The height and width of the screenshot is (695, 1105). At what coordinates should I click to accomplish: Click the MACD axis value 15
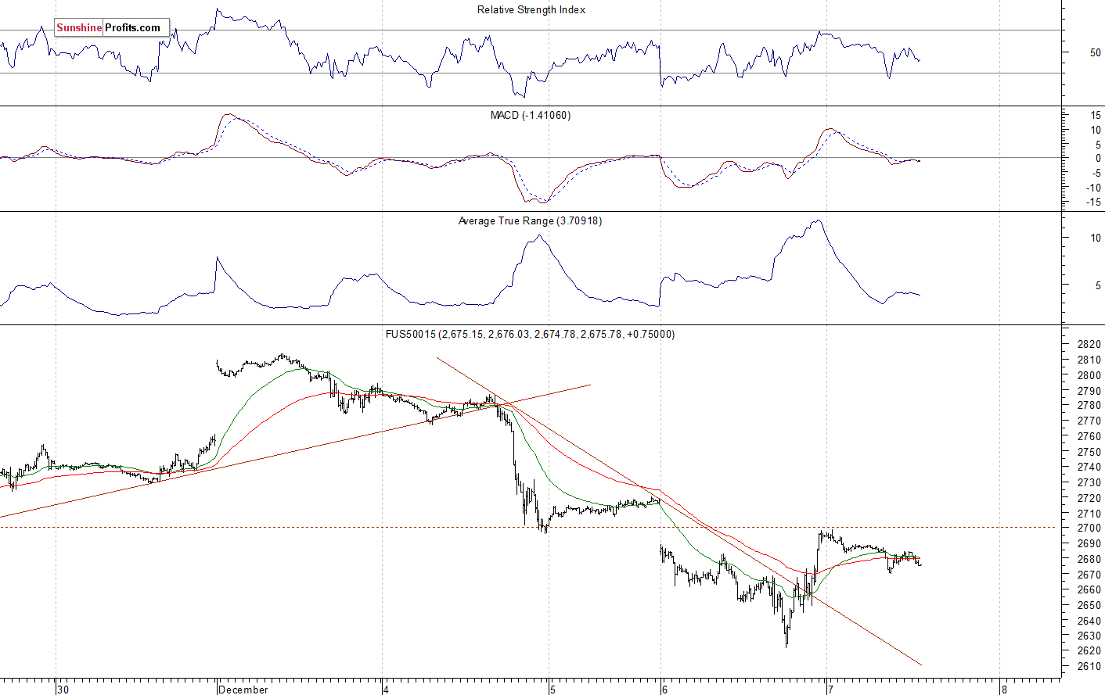click(x=1096, y=116)
